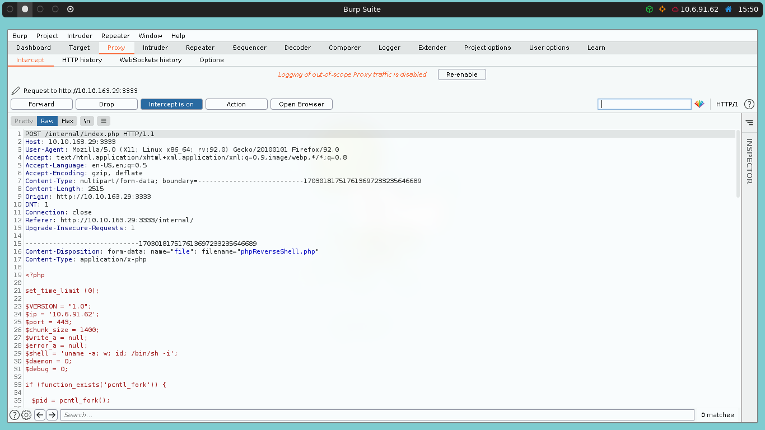Go to previous search match arrow
This screenshot has width=765, height=430.
click(40, 415)
